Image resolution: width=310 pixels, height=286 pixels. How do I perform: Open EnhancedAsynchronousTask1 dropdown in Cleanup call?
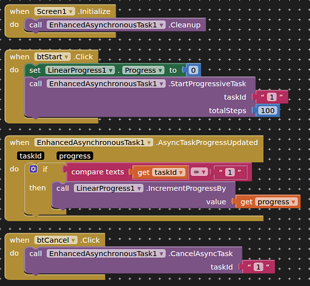(106, 25)
